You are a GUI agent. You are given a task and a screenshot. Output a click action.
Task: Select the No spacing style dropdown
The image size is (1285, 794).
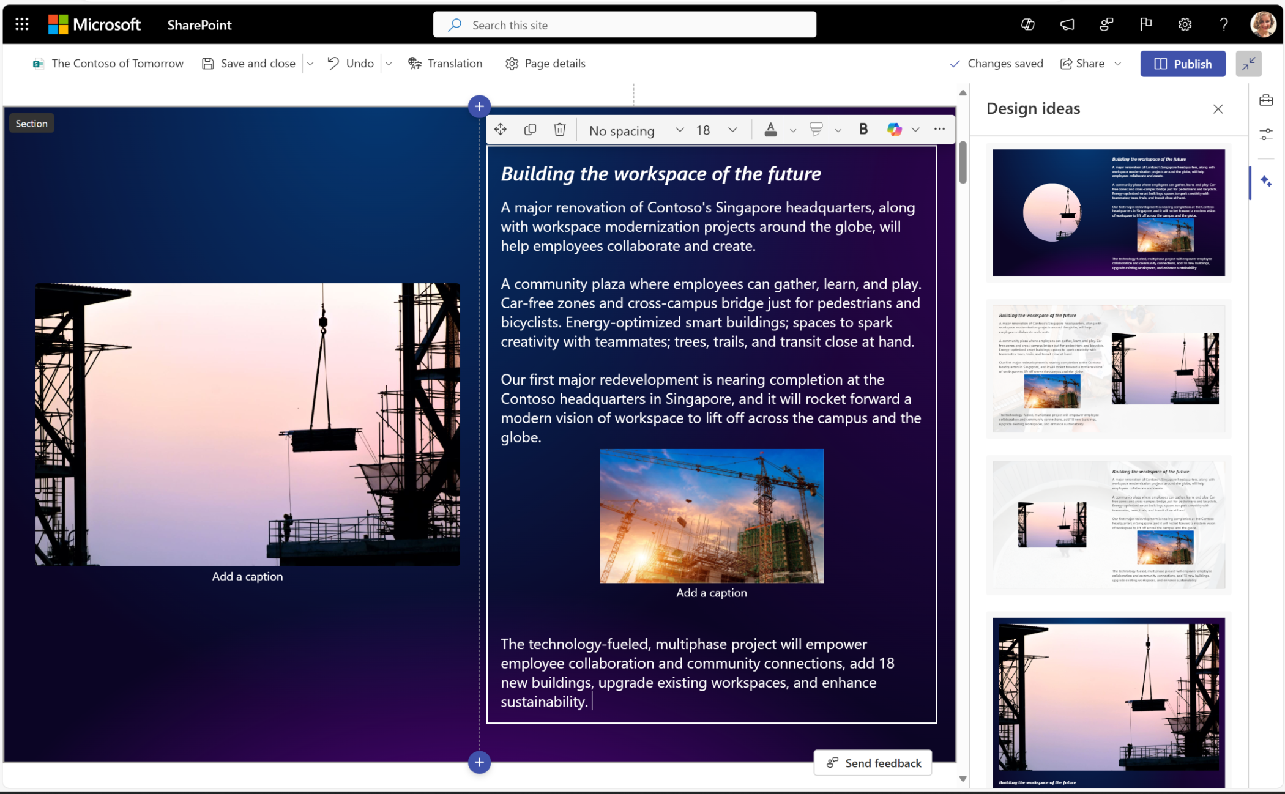(x=633, y=128)
